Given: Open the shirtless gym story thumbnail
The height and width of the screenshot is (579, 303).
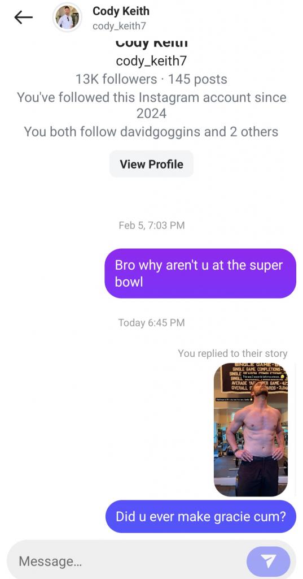Looking at the screenshot, I should tap(251, 430).
